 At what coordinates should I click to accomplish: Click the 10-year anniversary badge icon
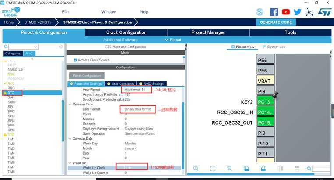(x=259, y=12)
